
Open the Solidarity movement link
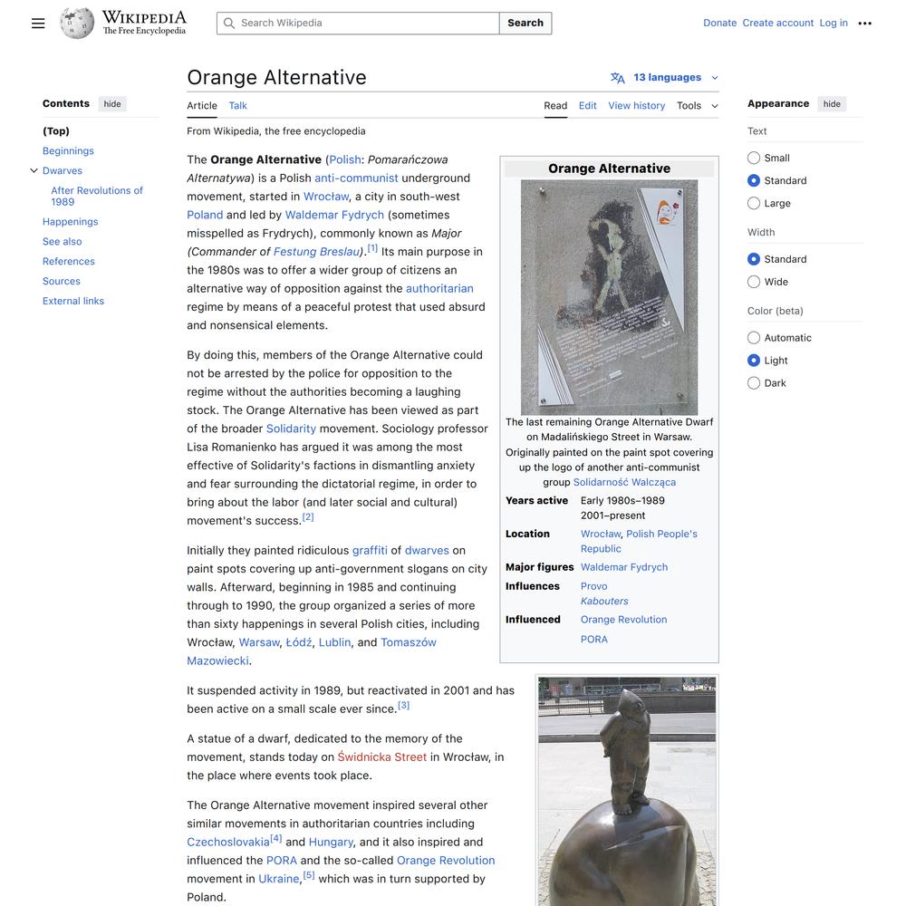291,429
